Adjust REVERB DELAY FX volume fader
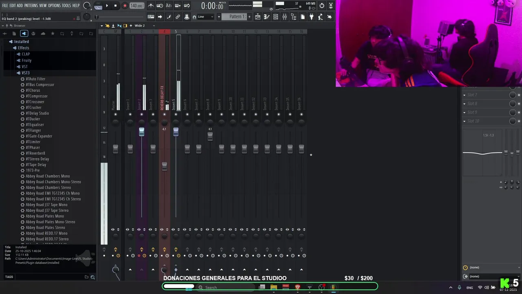Screen dimensions: 522x294 [164, 166]
